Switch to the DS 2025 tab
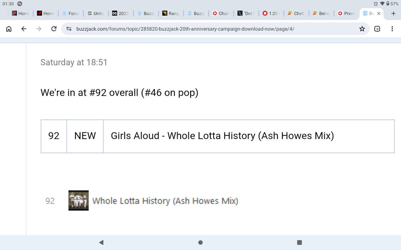 pyautogui.click(x=120, y=14)
